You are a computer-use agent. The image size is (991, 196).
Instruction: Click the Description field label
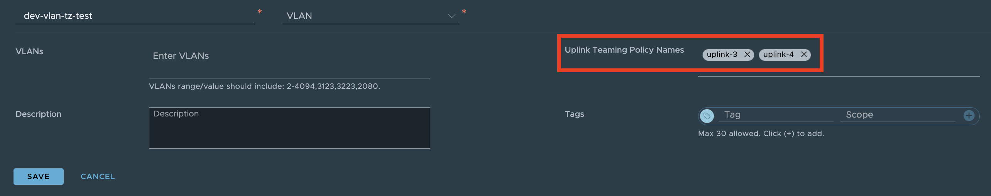click(x=38, y=114)
